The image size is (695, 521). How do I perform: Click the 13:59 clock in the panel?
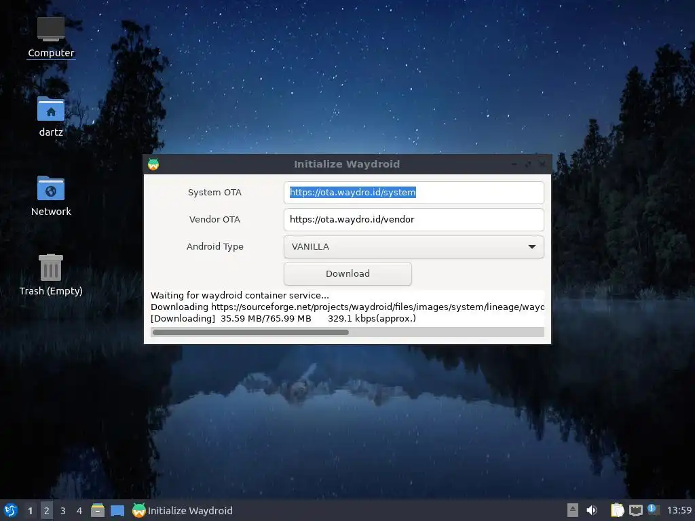coord(679,510)
